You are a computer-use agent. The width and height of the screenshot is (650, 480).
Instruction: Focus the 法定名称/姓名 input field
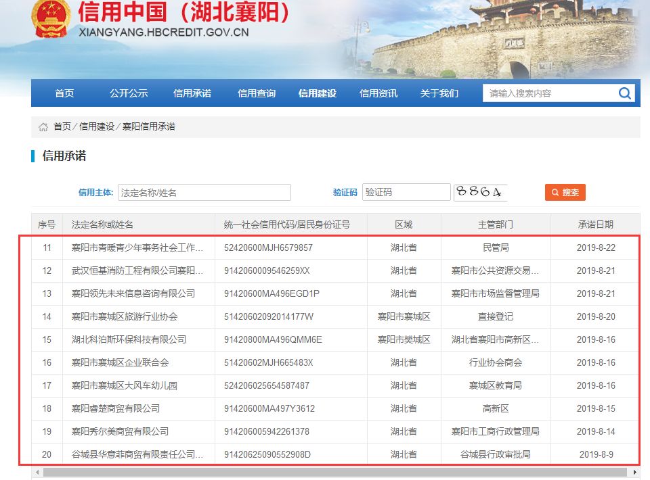point(204,193)
